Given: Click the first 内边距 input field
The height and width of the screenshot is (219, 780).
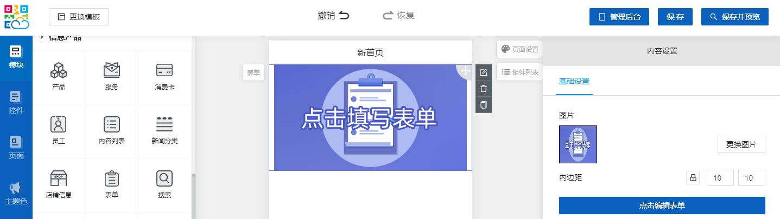Looking at the screenshot, I should point(720,177).
